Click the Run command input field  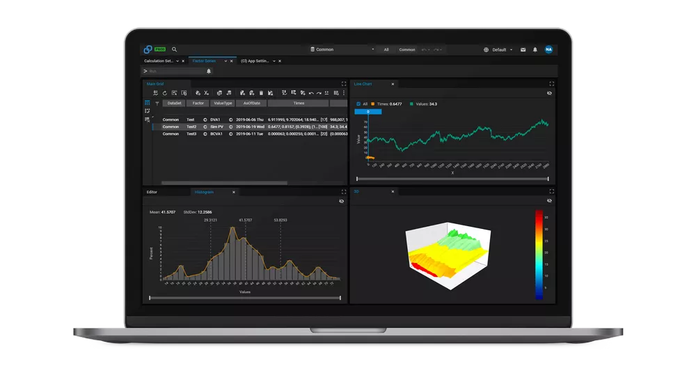pyautogui.click(x=177, y=71)
